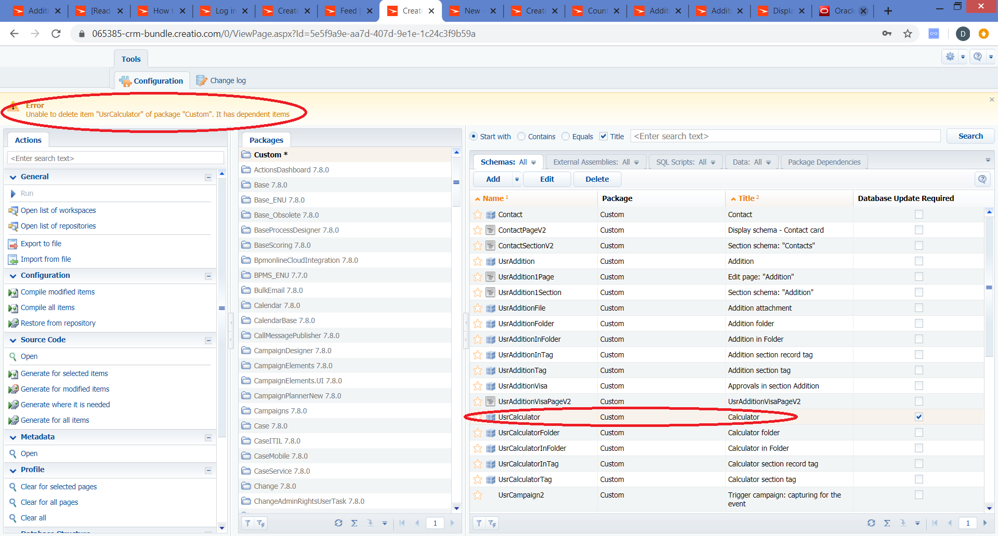Bookmark this page with star icon

pyautogui.click(x=908, y=34)
